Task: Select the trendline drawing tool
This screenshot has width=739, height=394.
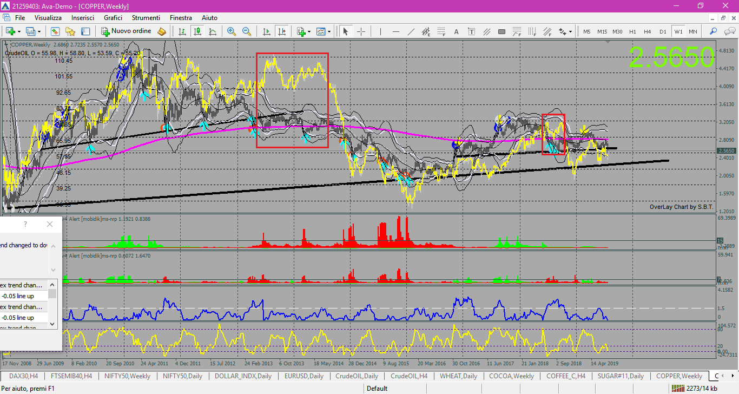Action: (x=411, y=31)
